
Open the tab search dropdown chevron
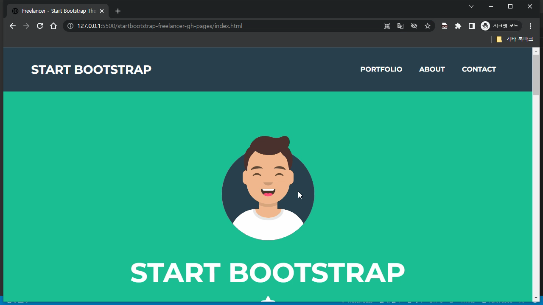coord(471,6)
